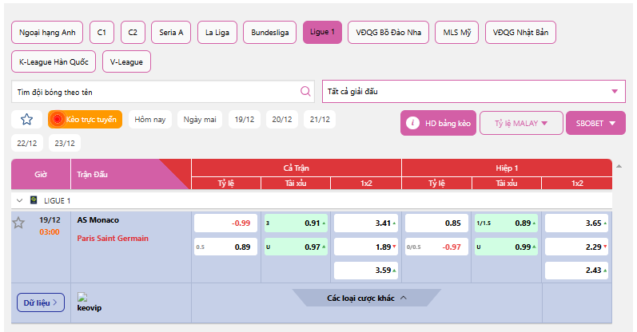Viewport: 637px width, 332px height.
Task: Click the info icon in HD bảng kèo
Action: click(412, 123)
